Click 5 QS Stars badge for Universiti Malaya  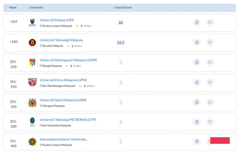(83, 26)
